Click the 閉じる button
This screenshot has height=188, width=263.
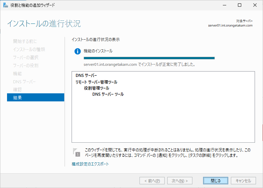215,181
